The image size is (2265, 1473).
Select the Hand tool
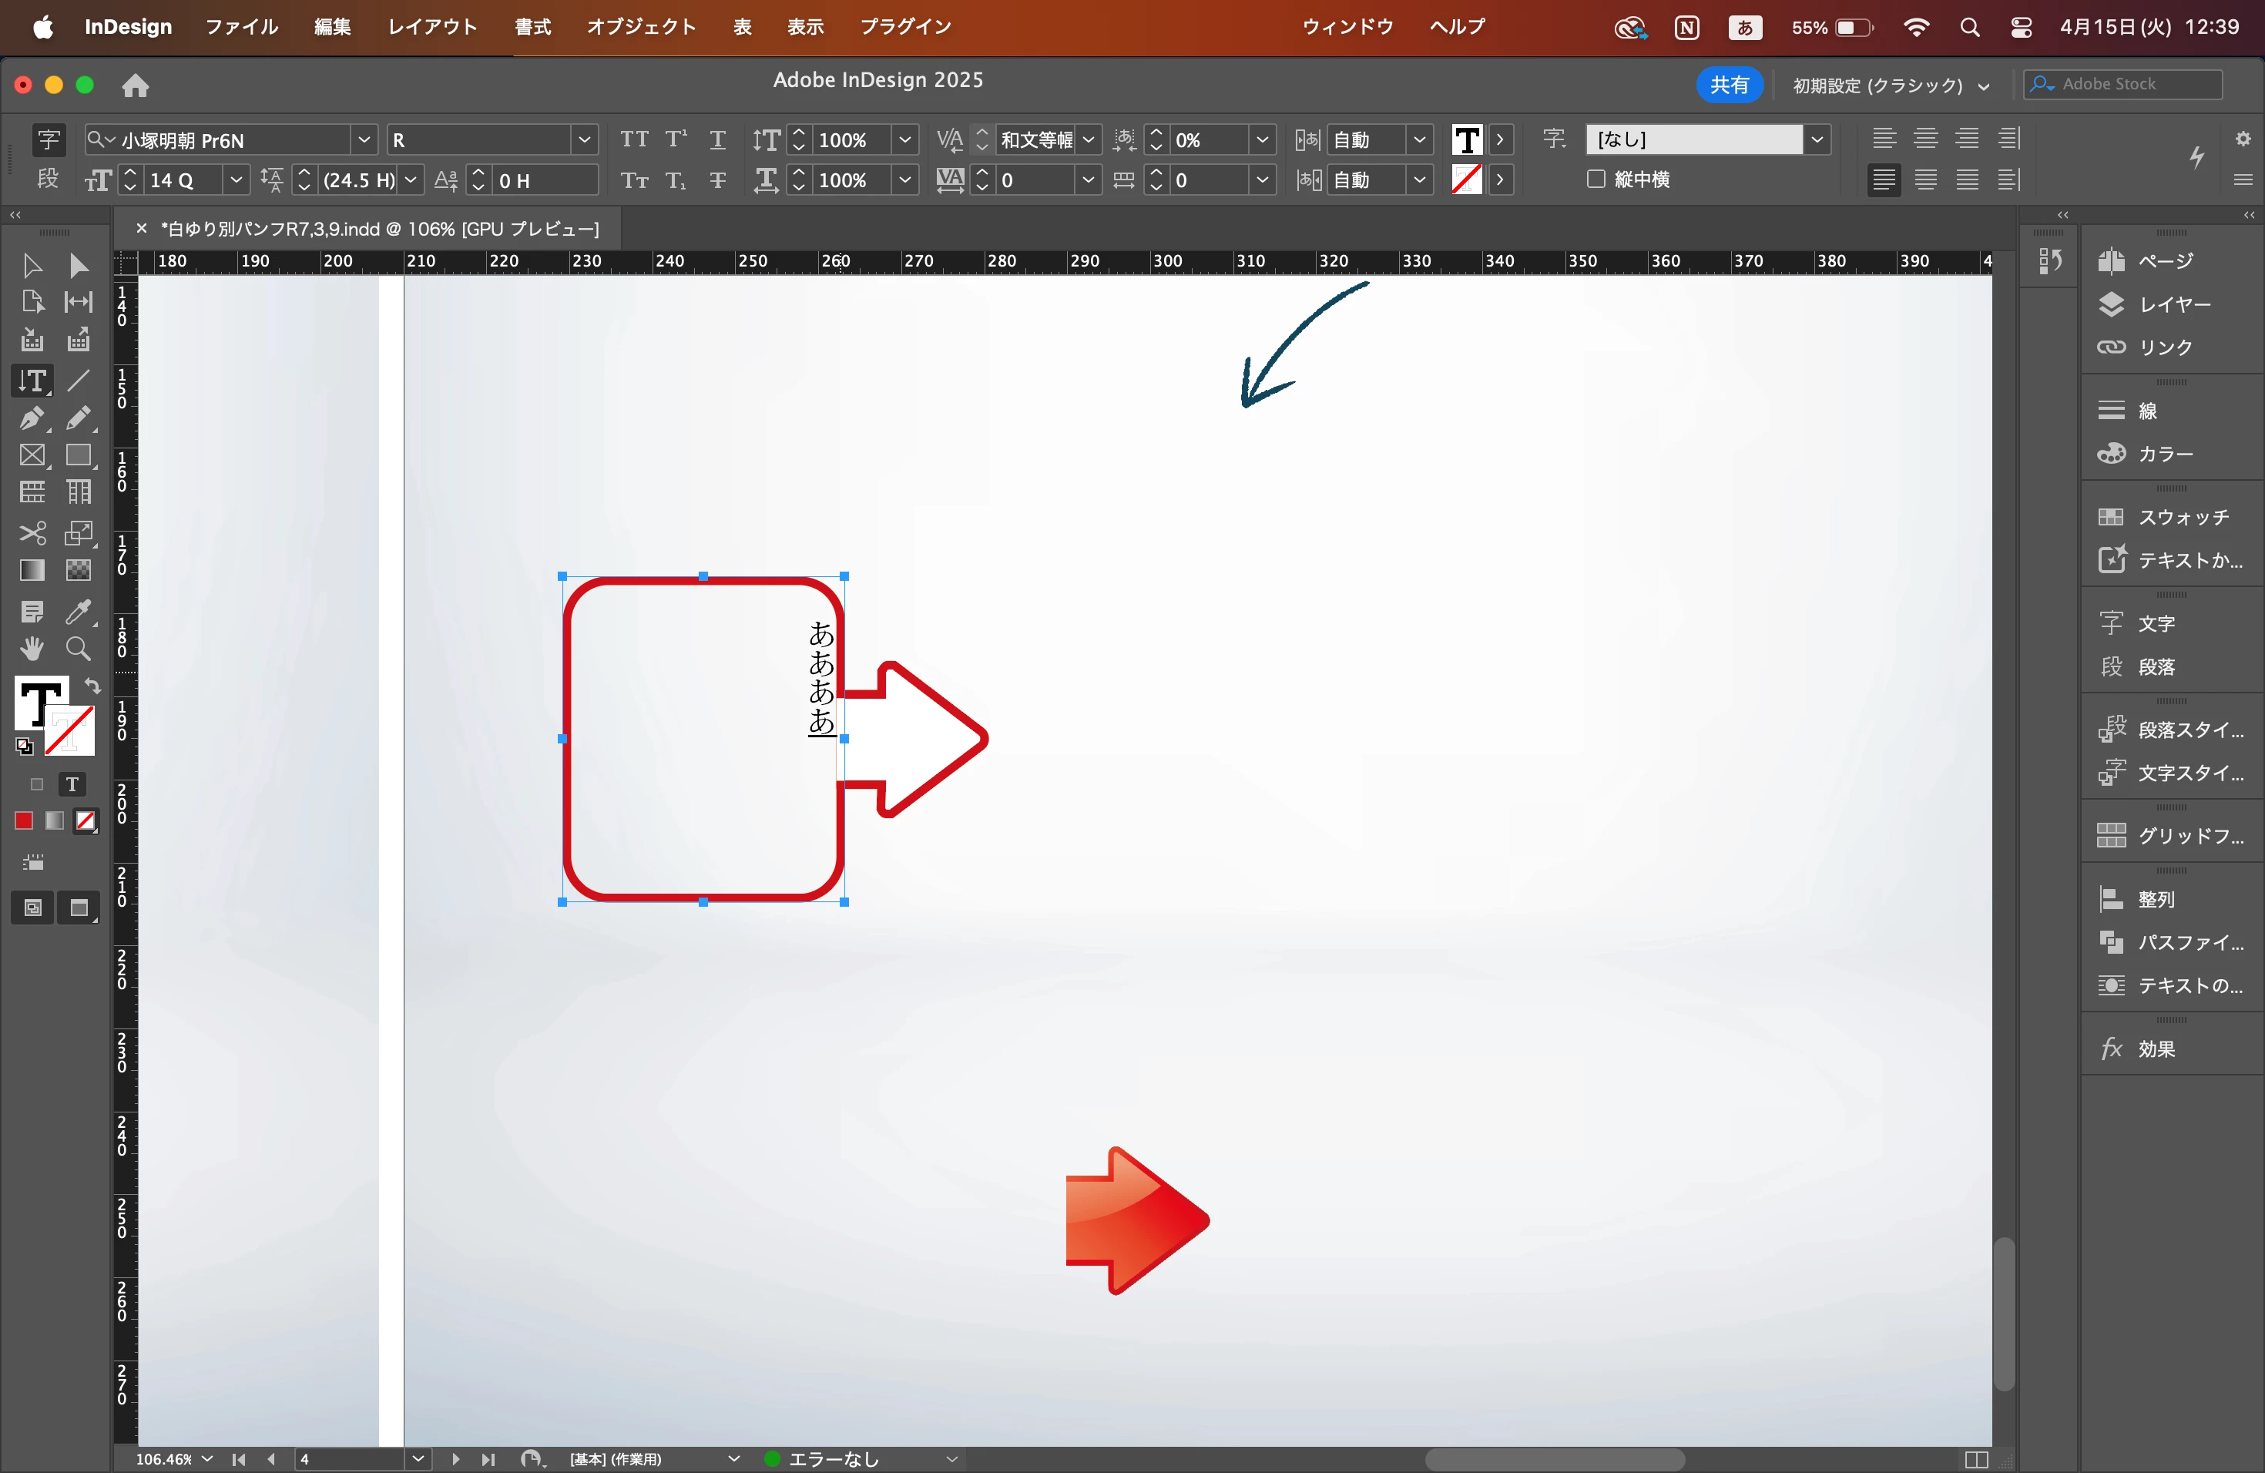coord(32,649)
